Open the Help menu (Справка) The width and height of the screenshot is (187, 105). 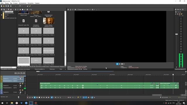[37, 3]
